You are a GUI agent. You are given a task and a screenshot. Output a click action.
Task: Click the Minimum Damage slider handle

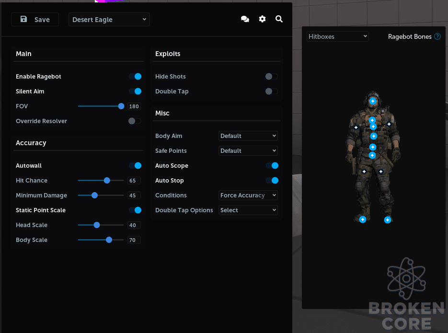point(94,195)
